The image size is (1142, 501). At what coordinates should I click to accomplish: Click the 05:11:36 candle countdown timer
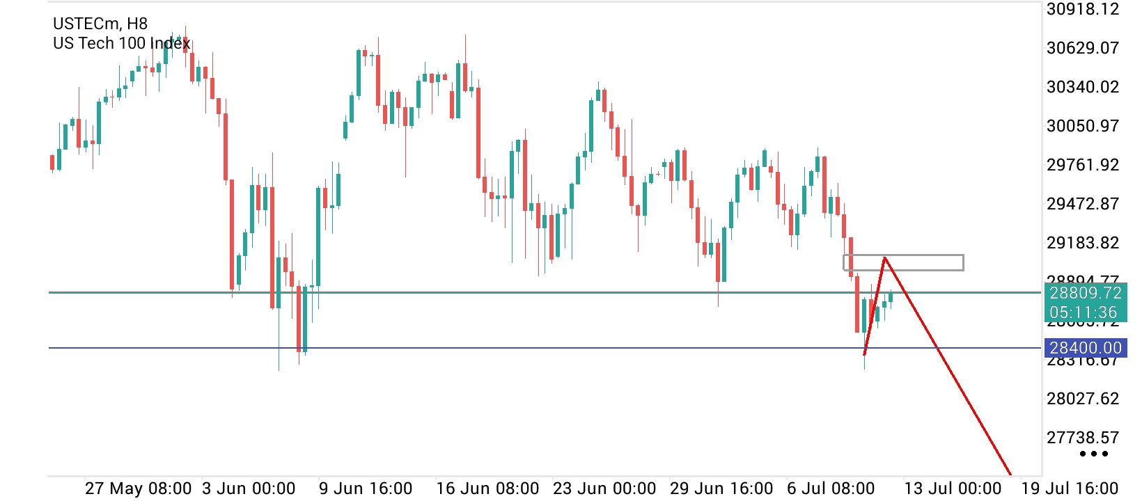coord(1084,312)
